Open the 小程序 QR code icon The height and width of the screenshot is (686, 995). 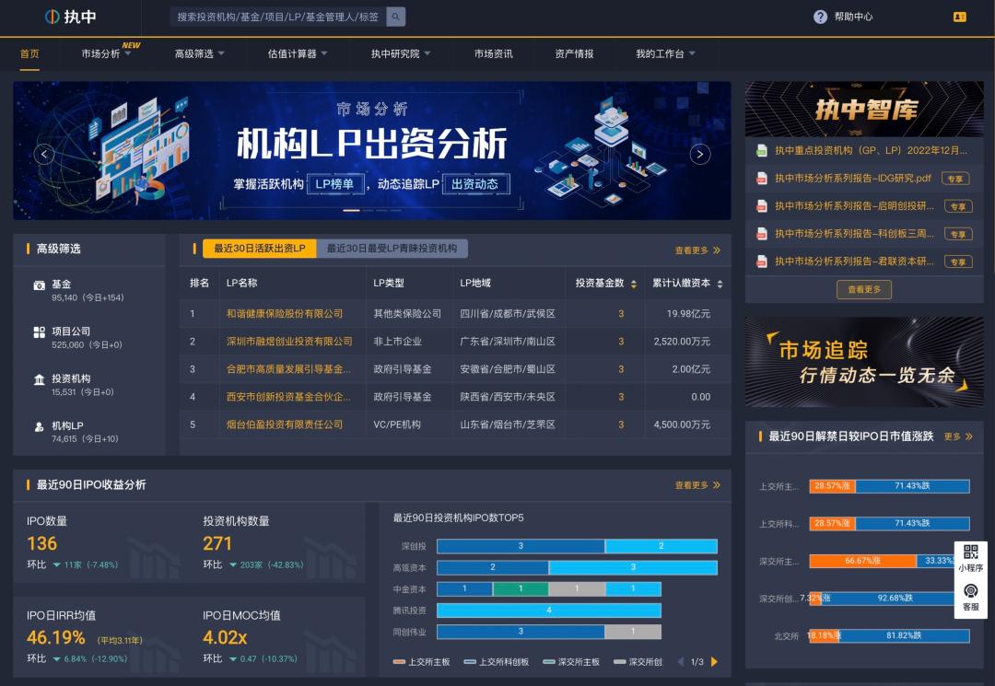pyautogui.click(x=970, y=552)
